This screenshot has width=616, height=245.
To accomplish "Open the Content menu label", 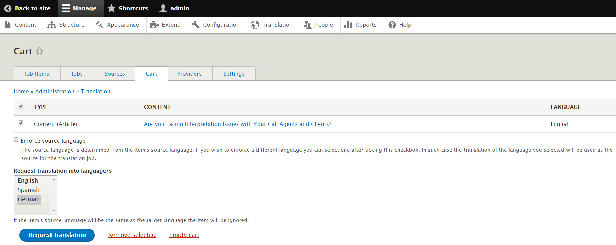I will tap(26, 25).
